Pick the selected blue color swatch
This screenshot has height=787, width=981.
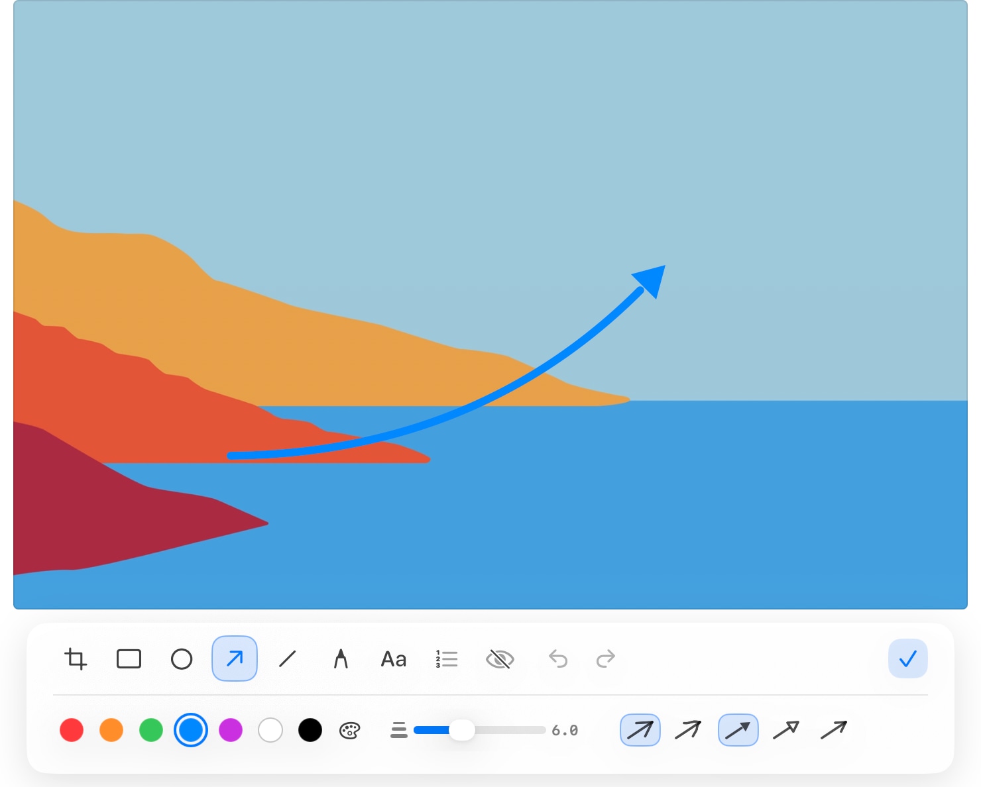191,730
